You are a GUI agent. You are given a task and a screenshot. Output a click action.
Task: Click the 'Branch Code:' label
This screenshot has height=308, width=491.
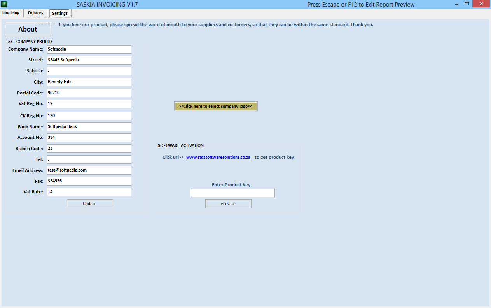click(30, 149)
